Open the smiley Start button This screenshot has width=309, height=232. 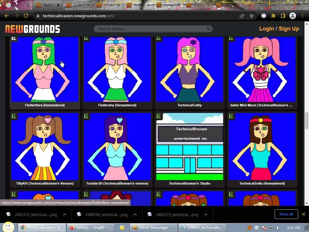(8, 227)
